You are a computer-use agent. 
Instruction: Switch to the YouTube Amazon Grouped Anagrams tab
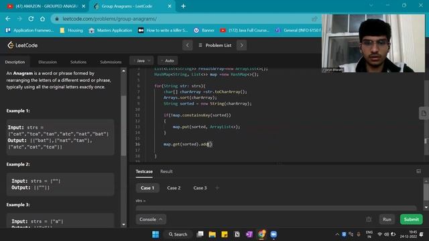(x=46, y=6)
